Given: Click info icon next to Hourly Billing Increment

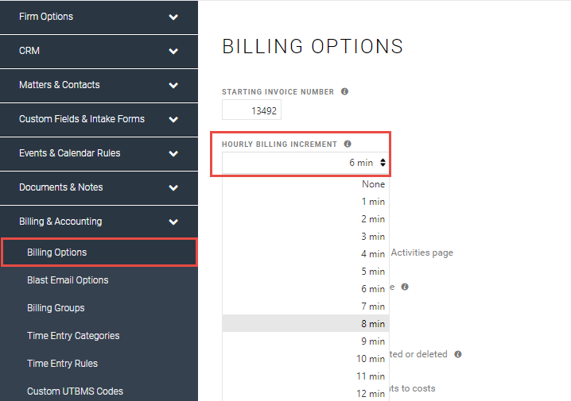Looking at the screenshot, I should (x=348, y=144).
